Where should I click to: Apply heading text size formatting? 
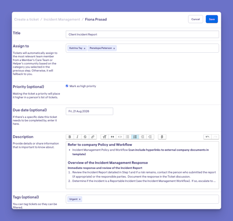pos(104,137)
